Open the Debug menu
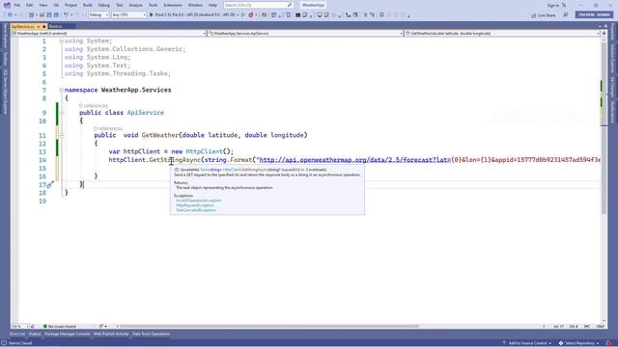 tap(104, 5)
